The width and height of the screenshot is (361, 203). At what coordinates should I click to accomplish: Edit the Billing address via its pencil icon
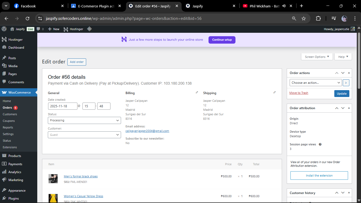pos(197,92)
